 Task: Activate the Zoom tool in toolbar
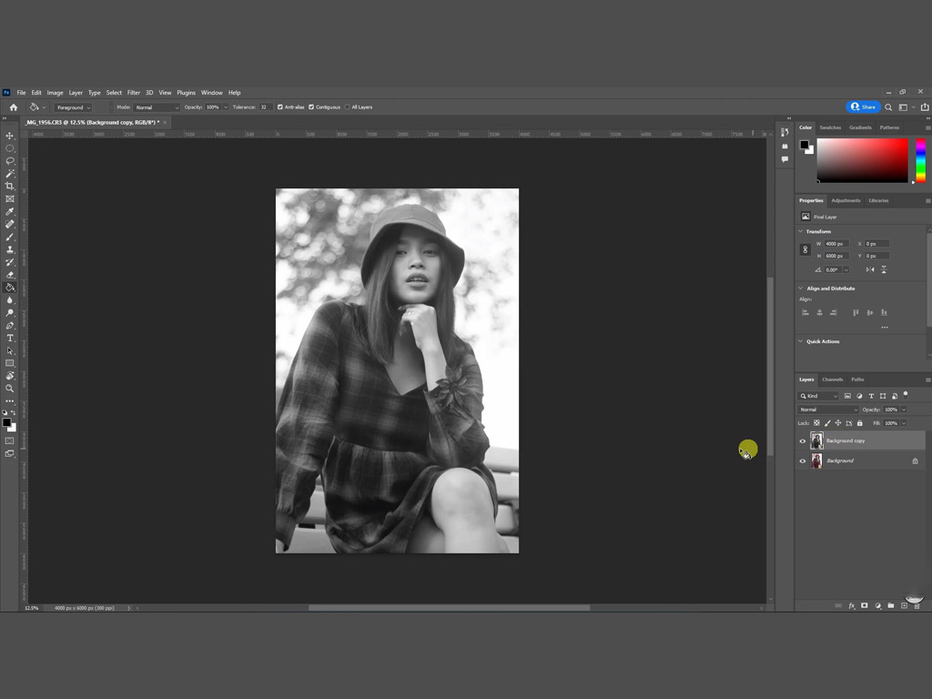click(10, 388)
